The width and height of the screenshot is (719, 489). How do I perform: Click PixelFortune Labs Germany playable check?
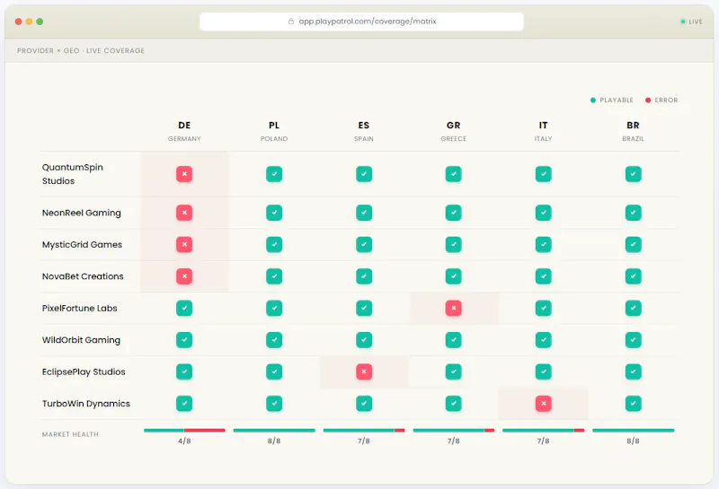(x=184, y=308)
